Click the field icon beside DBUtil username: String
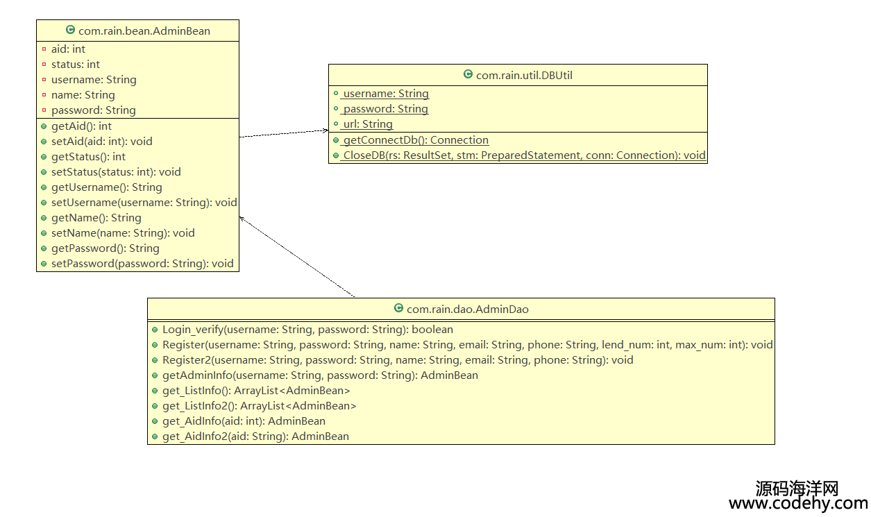The width and height of the screenshot is (871, 517). click(x=336, y=94)
